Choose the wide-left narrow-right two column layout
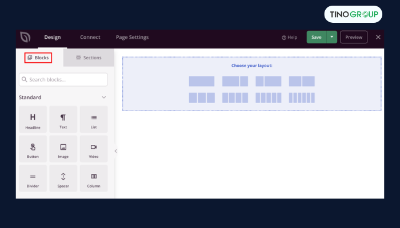The width and height of the screenshot is (400, 228). tap(235, 82)
